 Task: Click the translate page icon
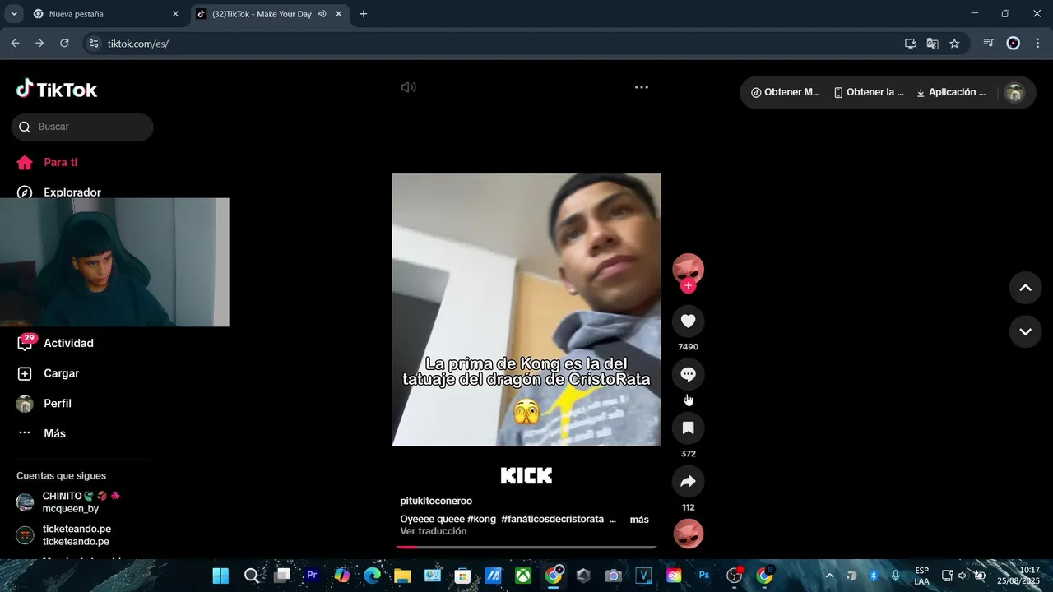[x=932, y=44]
